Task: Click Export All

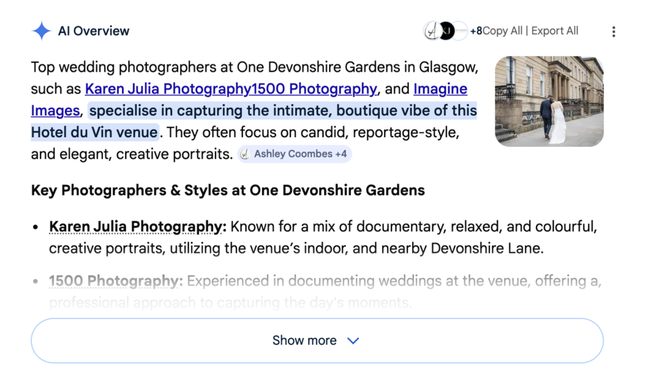Action: tap(555, 31)
